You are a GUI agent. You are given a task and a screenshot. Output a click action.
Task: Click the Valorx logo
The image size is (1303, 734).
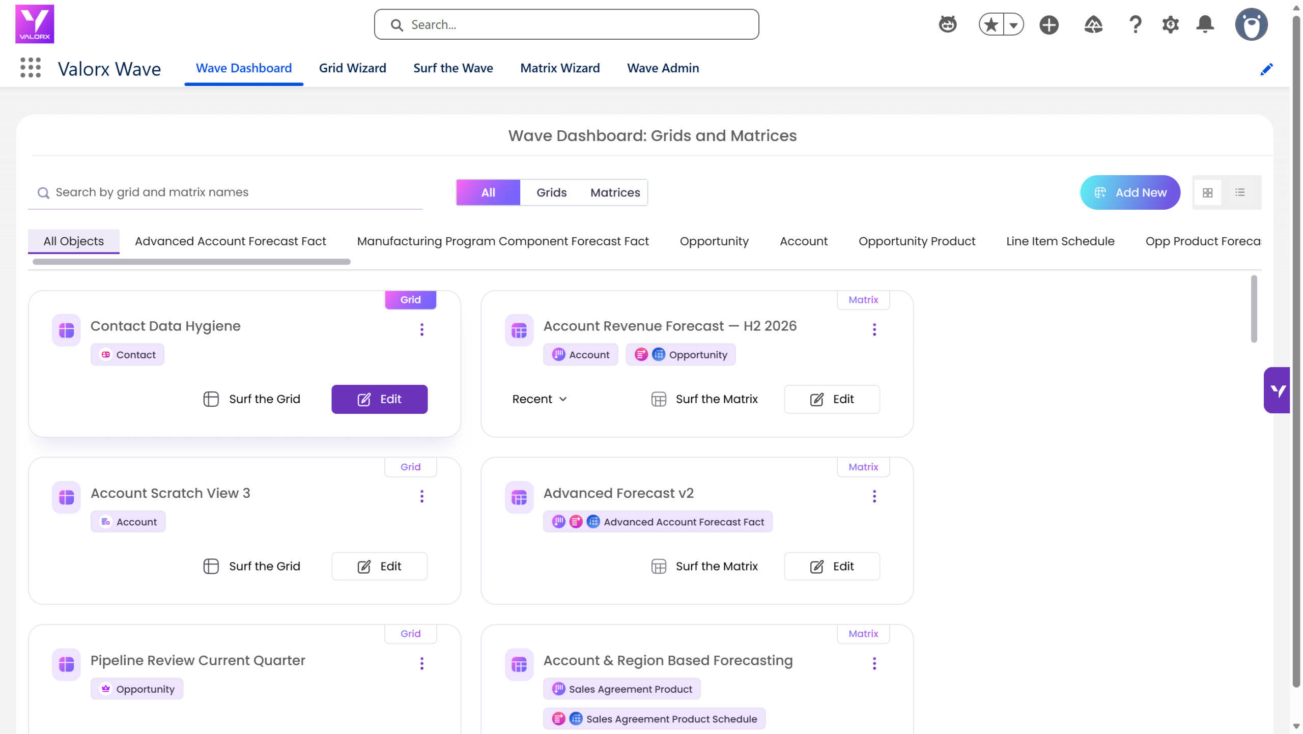[35, 24]
